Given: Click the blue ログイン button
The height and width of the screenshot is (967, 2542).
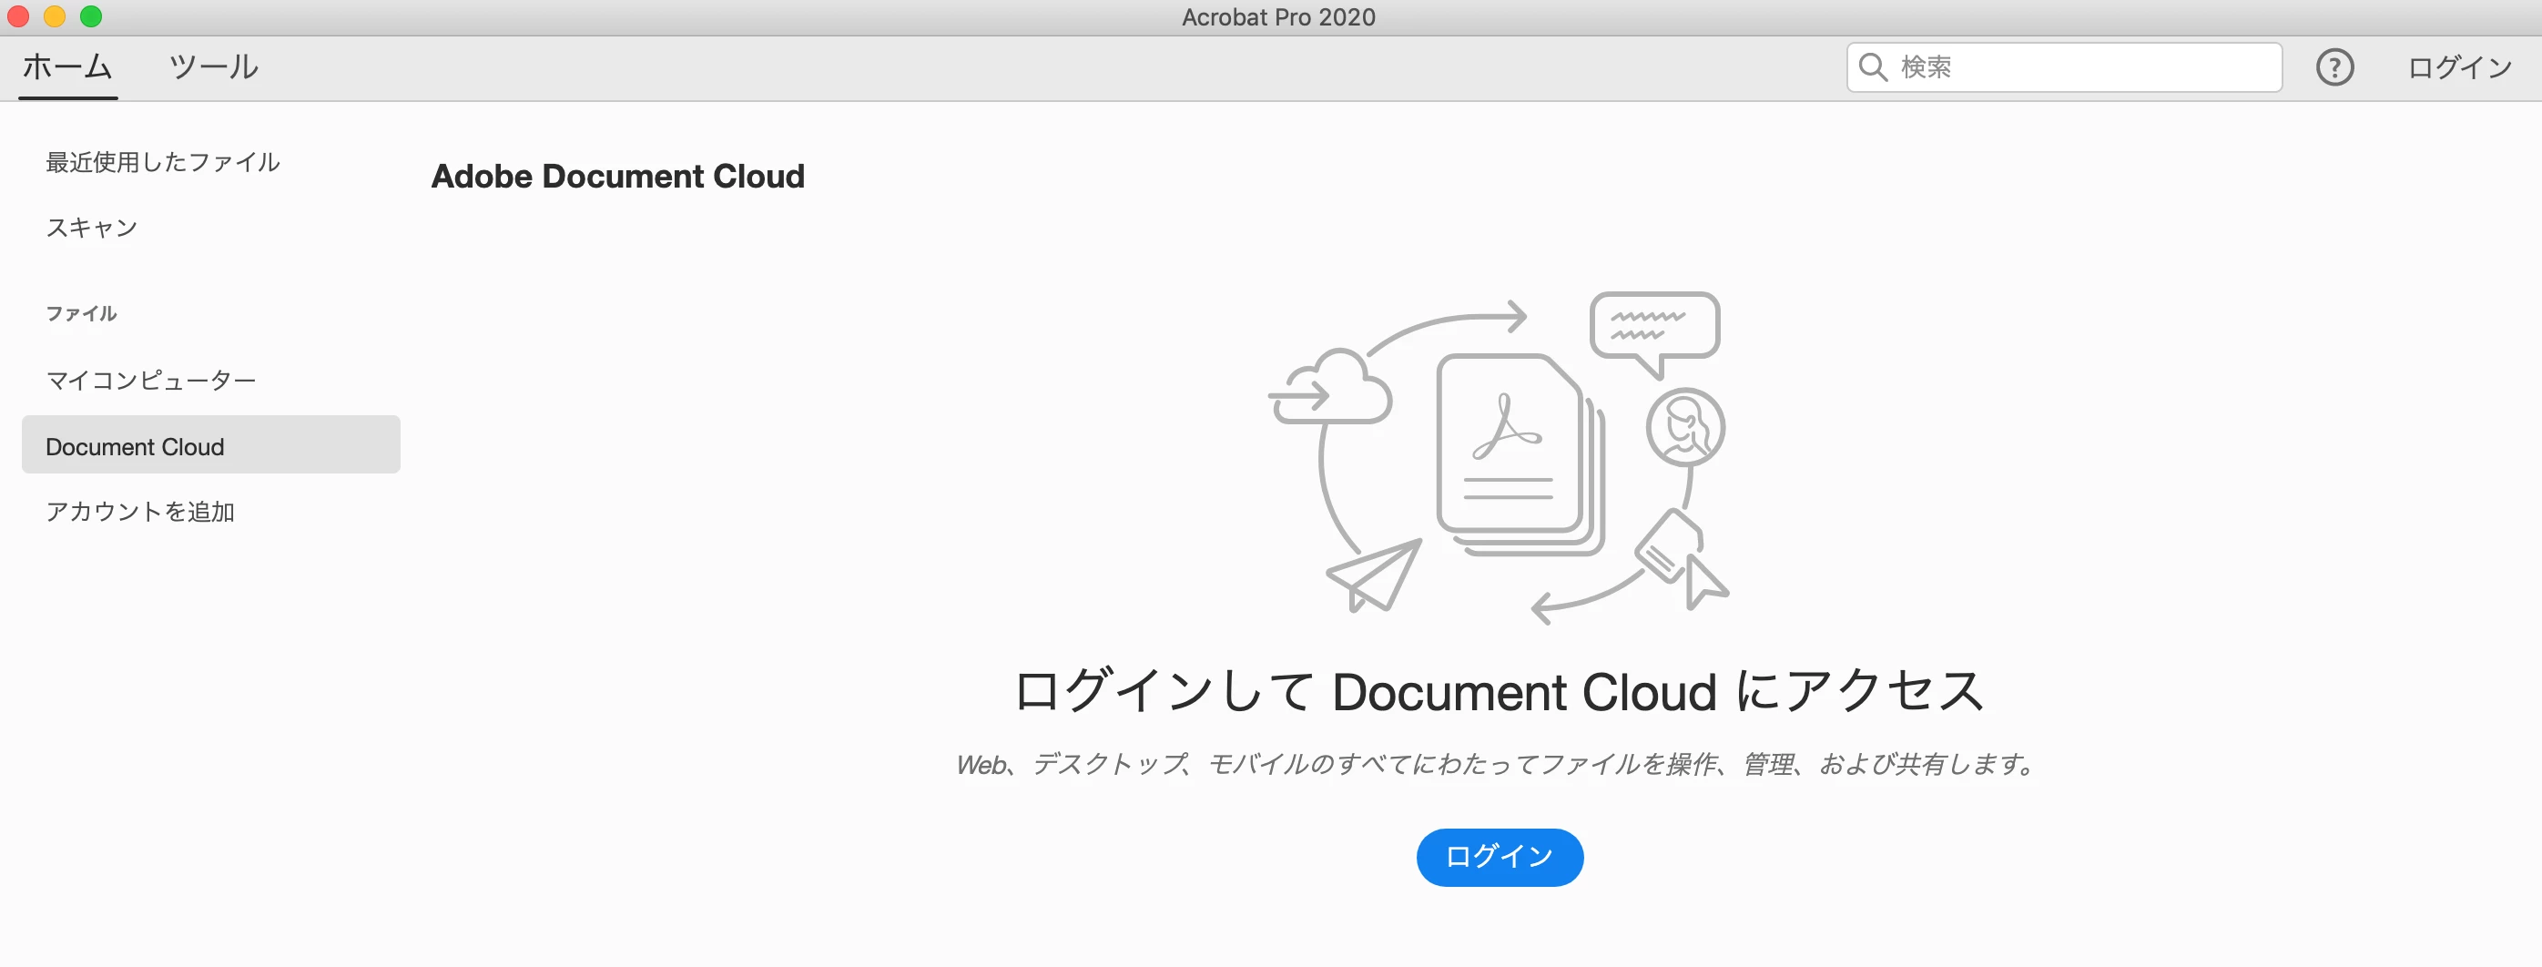Looking at the screenshot, I should (x=1499, y=857).
